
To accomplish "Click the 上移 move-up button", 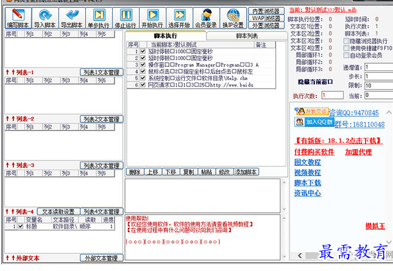I will [x=153, y=172].
